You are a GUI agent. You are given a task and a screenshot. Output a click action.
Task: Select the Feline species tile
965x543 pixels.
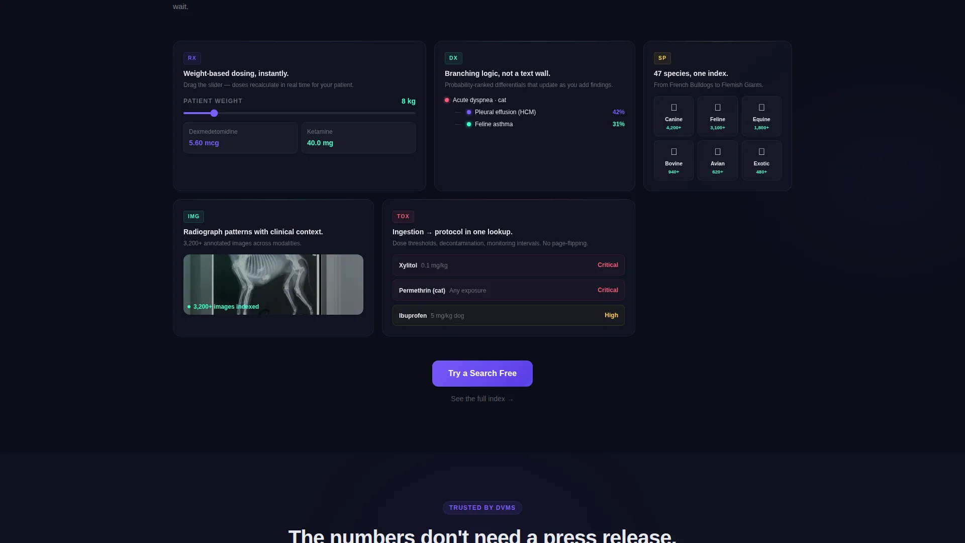[717, 116]
